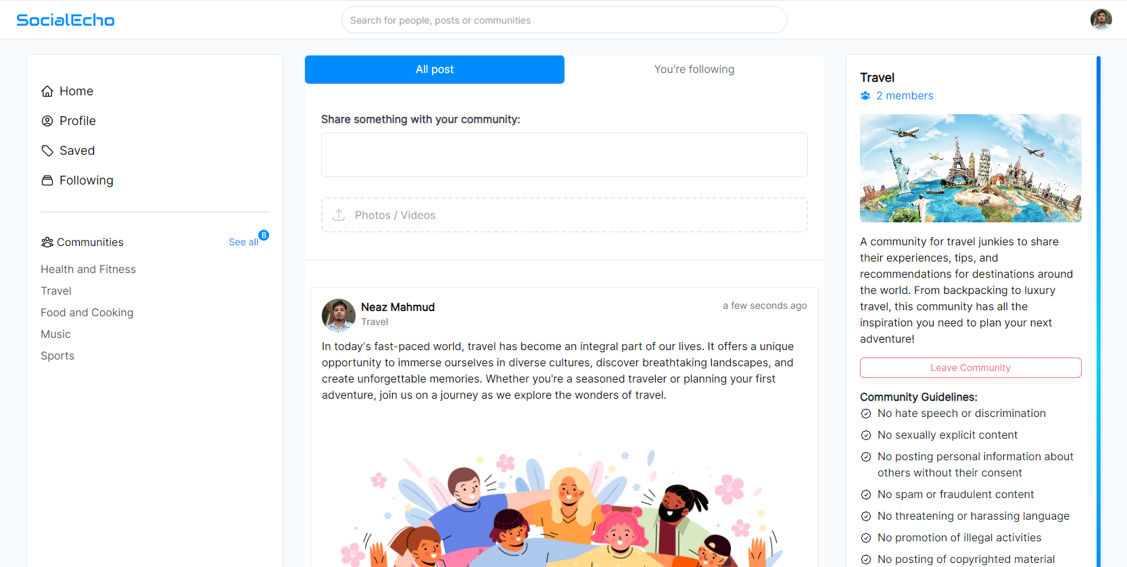1127x567 pixels.
Task: Click Neaz Mahmud's post avatar
Action: click(339, 315)
